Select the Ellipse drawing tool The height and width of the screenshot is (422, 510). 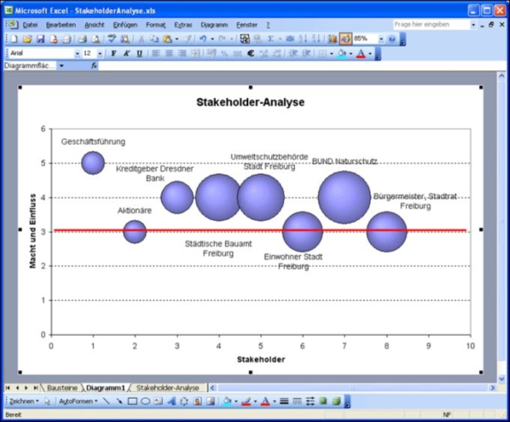coord(145,401)
